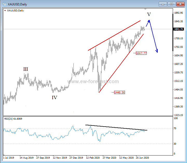Click the RSI 30 level value

(x=175, y=144)
